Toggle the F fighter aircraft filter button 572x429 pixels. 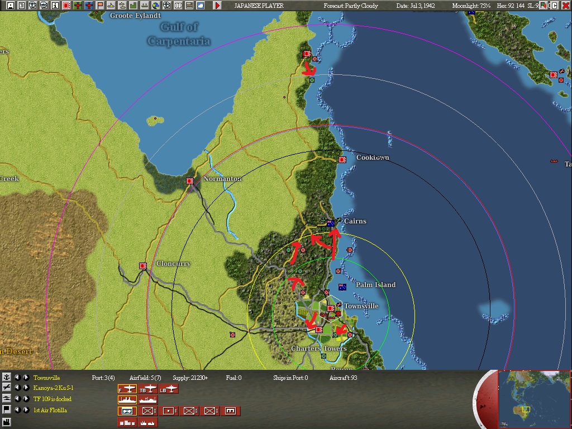(127, 389)
